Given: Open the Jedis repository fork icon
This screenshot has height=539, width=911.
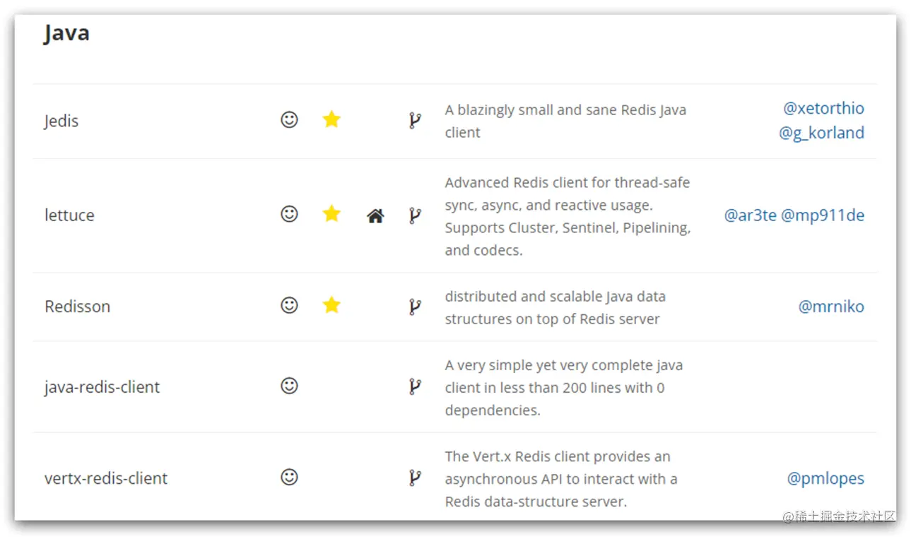Looking at the screenshot, I should click(x=415, y=121).
